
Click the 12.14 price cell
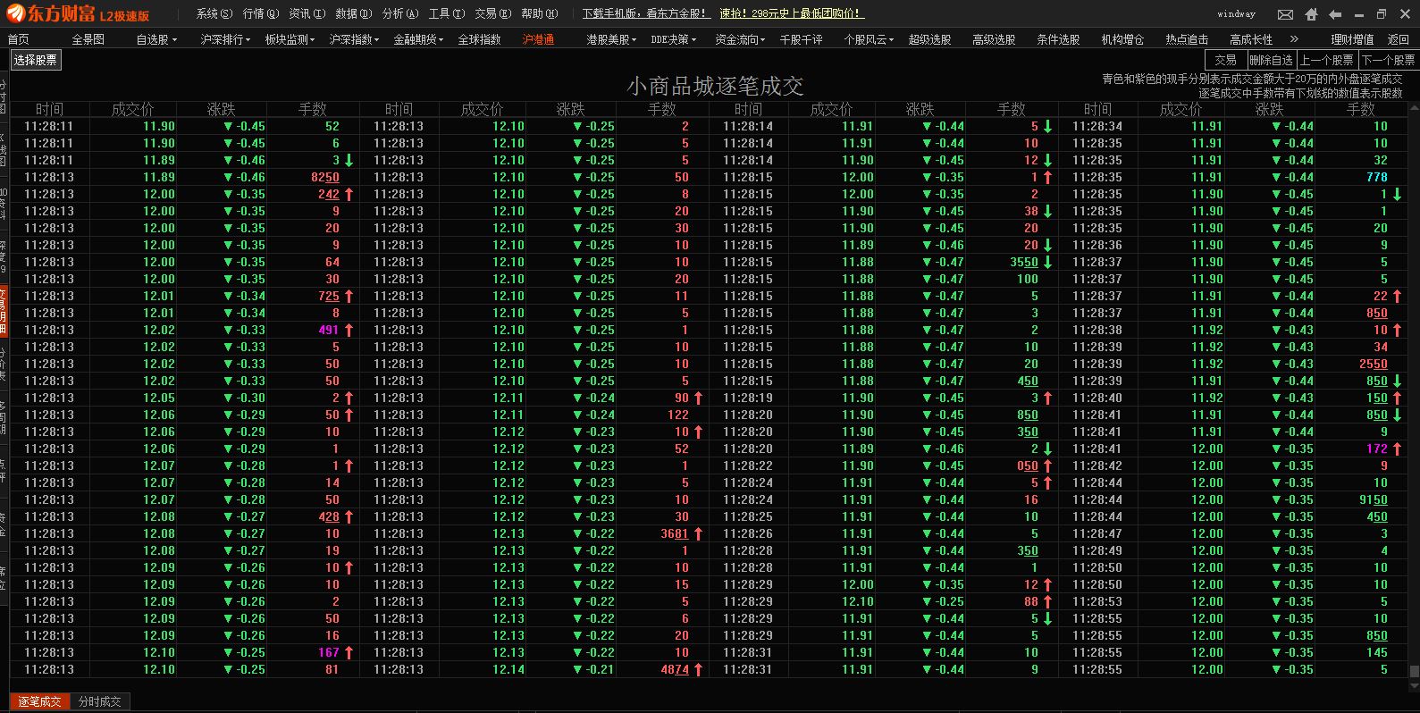508,669
